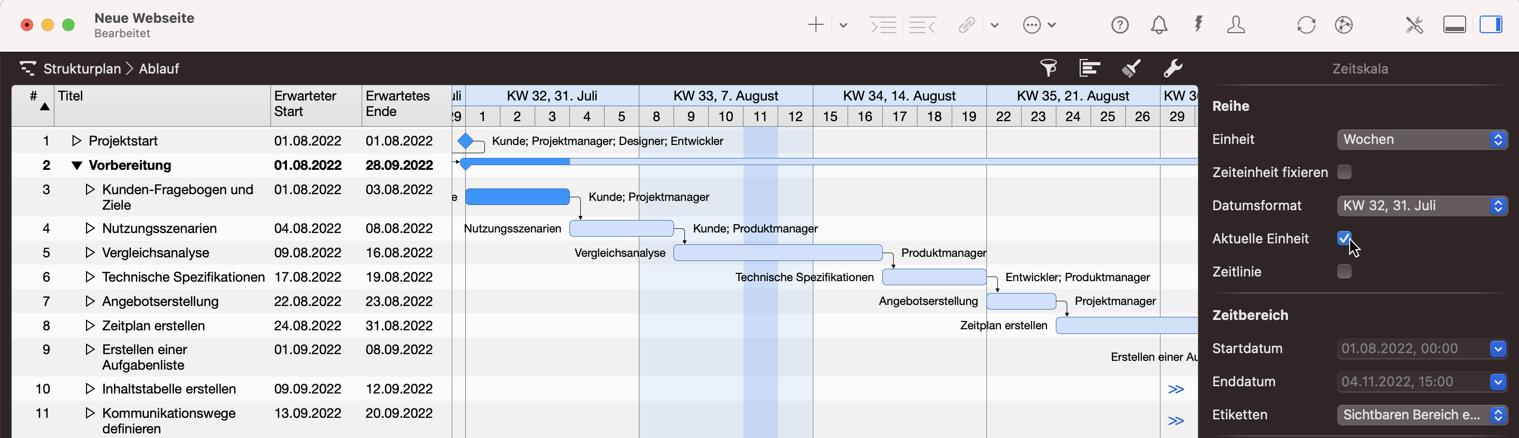Click the indent (right-shift) toolbar icon

[883, 25]
